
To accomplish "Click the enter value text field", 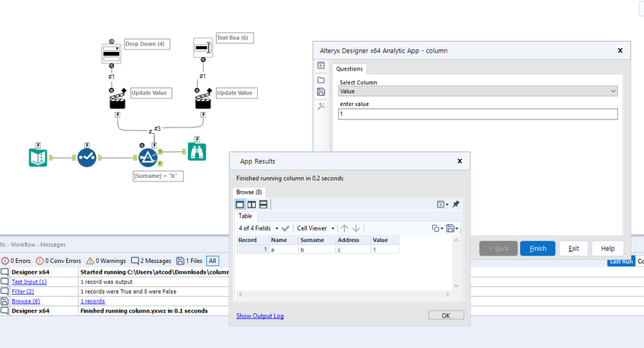I will (478, 114).
